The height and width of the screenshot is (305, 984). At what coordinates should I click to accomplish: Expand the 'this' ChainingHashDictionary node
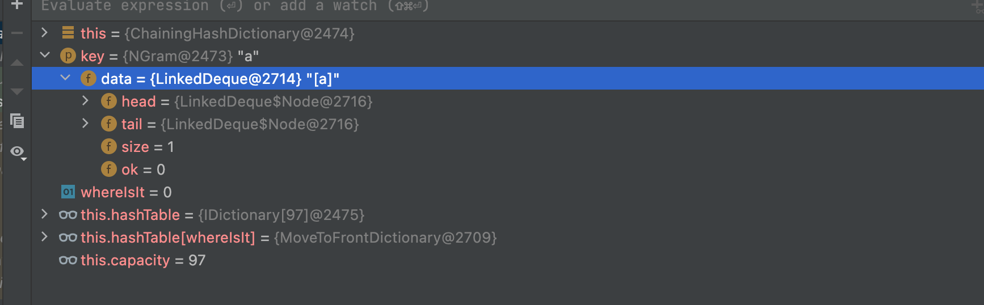click(44, 33)
